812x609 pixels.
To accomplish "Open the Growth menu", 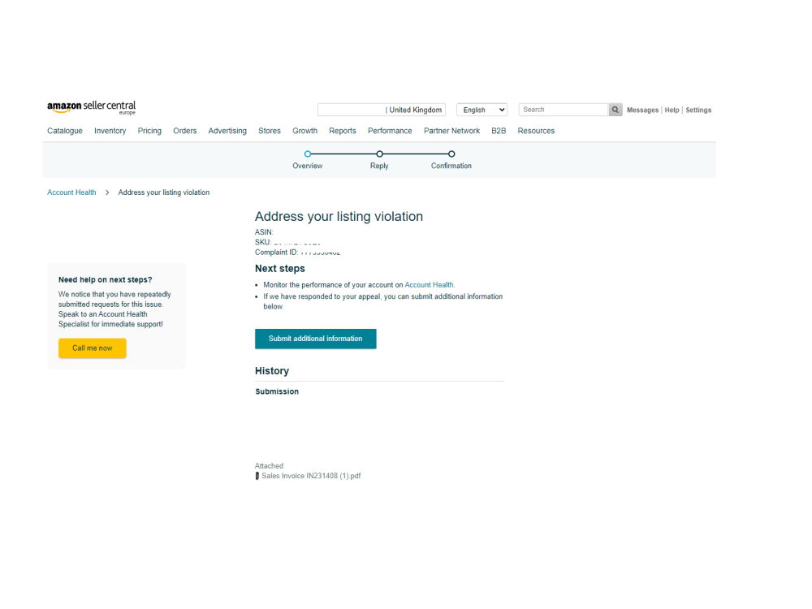I will click(305, 131).
